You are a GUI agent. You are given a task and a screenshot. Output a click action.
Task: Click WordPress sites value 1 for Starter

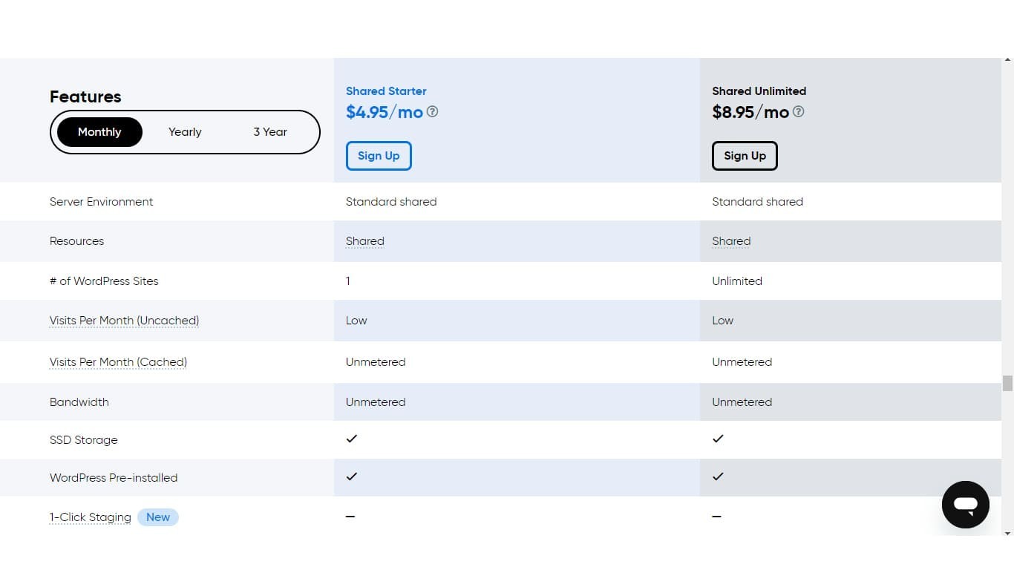348,281
